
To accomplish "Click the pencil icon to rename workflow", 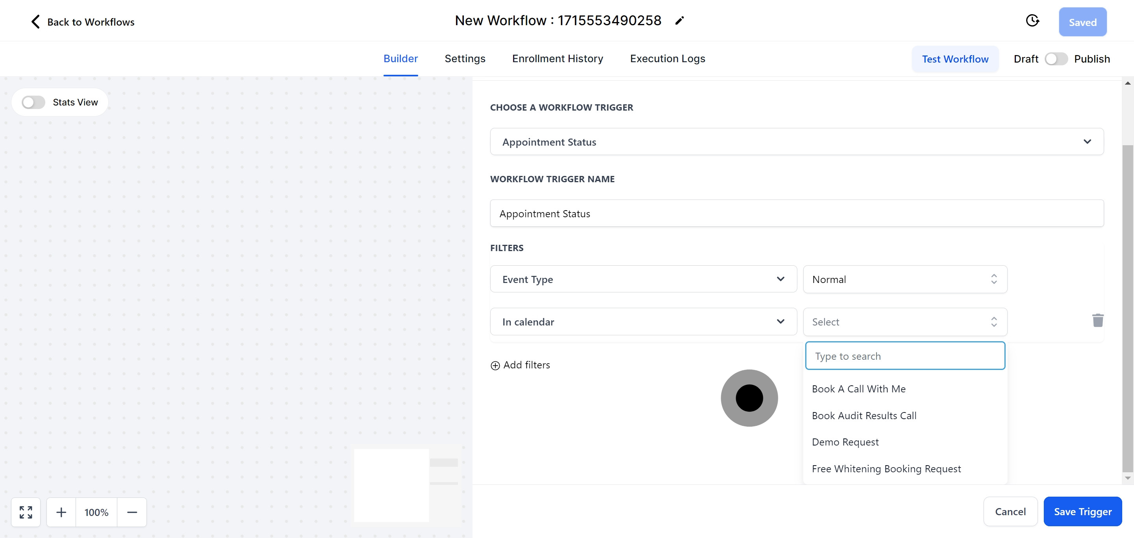I will tap(679, 21).
